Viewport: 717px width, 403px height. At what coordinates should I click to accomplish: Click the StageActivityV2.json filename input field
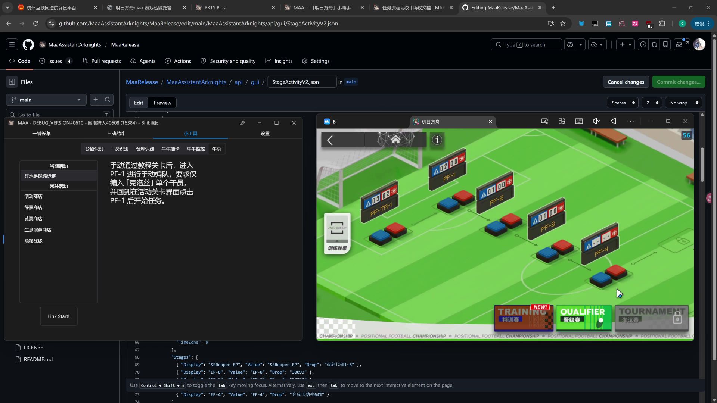pos(302,82)
